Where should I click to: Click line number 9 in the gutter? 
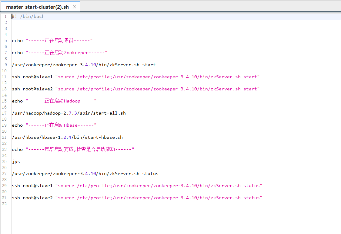(x=5, y=64)
